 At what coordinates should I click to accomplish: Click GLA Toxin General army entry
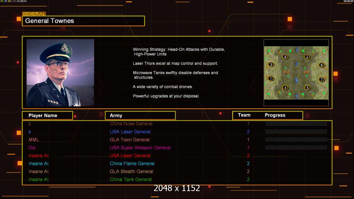130,140
